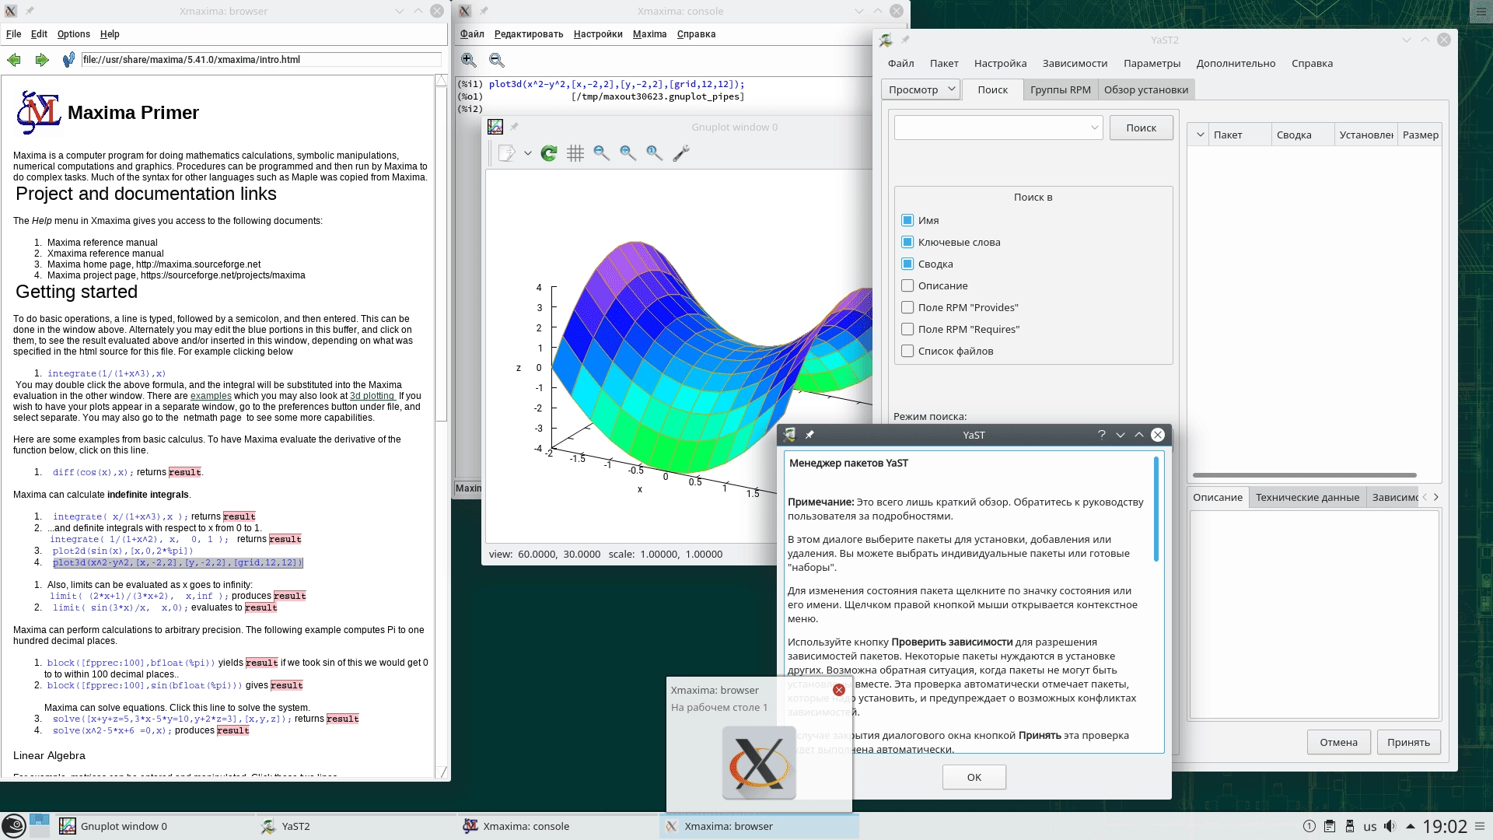Open Gnuplot settings wrench icon
This screenshot has height=840, width=1493.
(681, 153)
